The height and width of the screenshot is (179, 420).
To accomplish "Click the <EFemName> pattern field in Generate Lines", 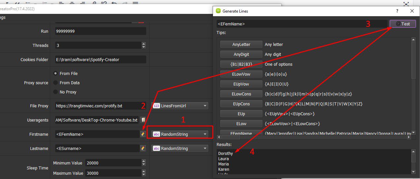I will point(302,24).
